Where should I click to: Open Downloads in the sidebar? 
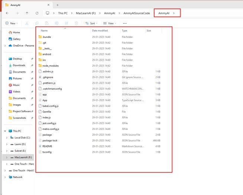(19, 65)
